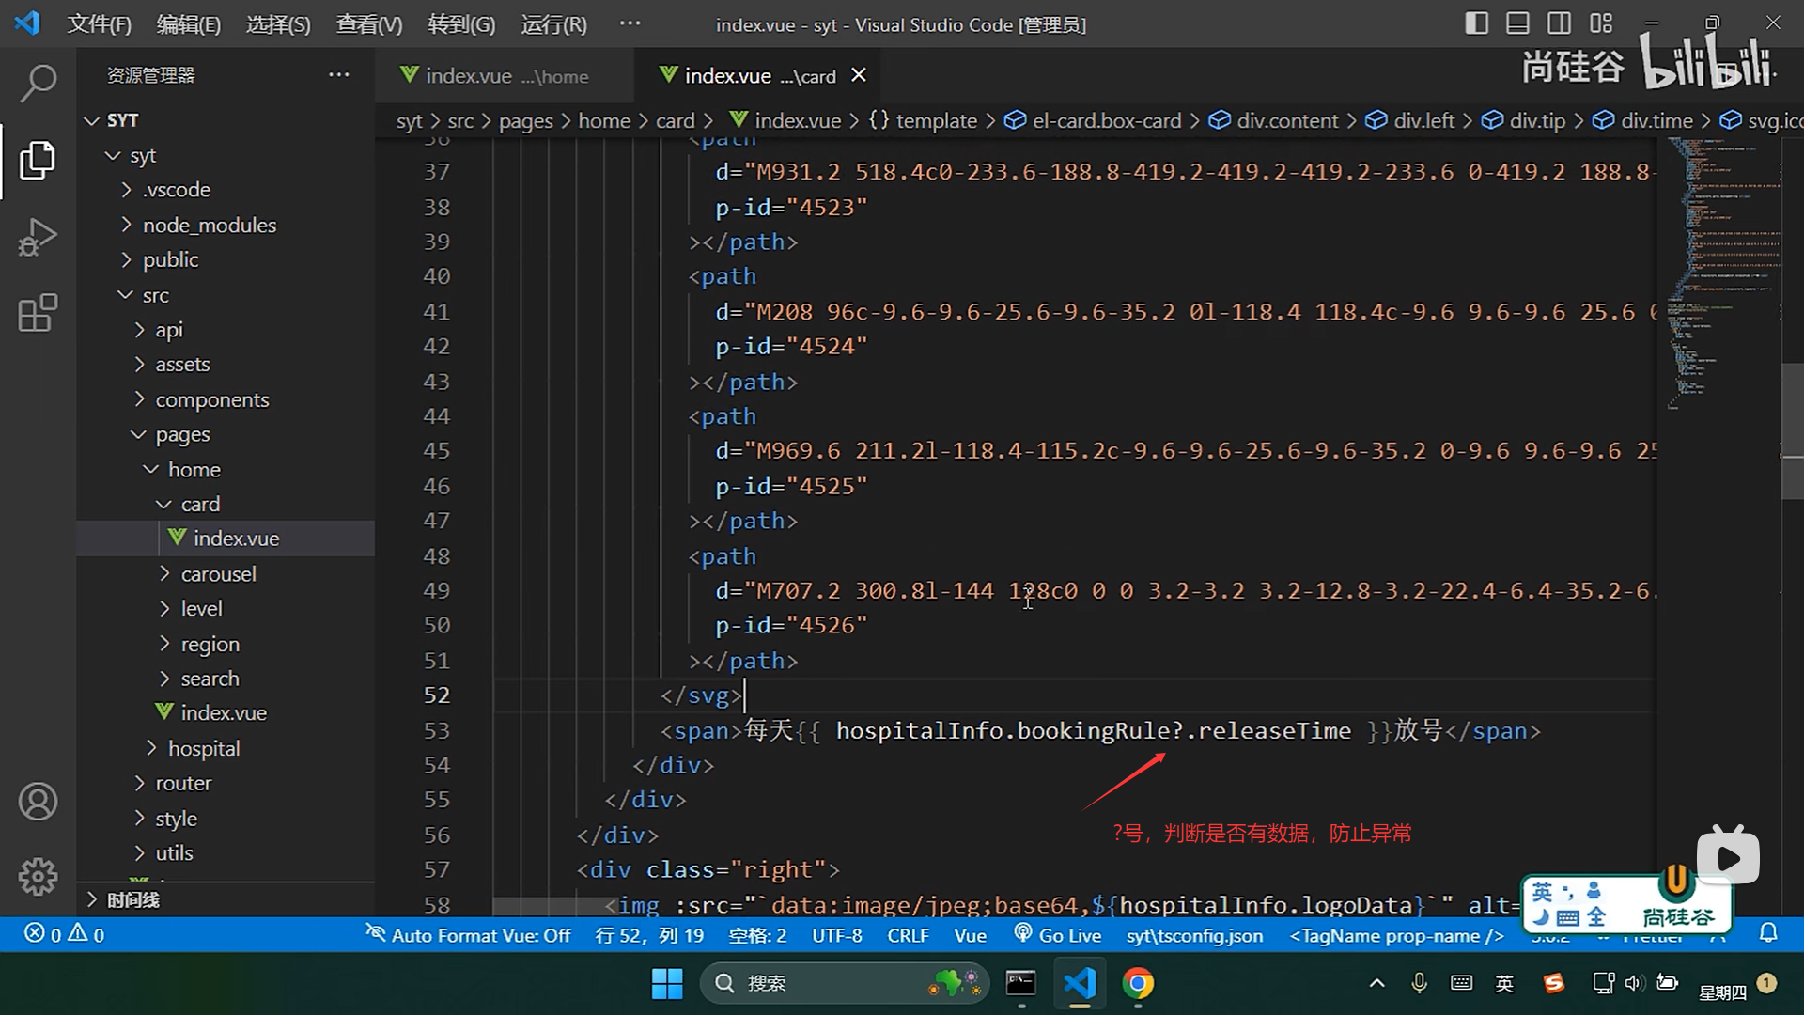Toggle the primary sidebar layout button
Screen dimensions: 1804x1015
pos(1476,23)
